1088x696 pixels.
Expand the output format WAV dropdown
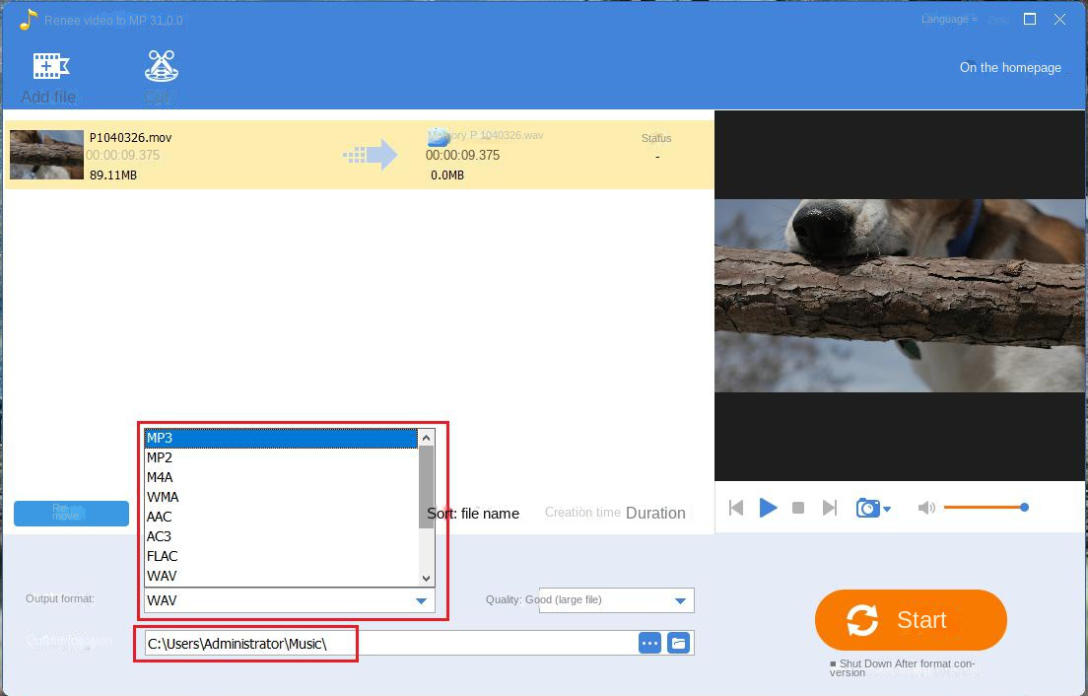421,600
